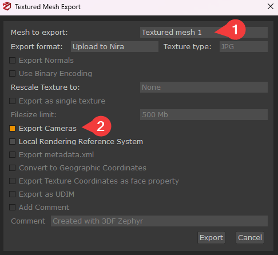Viewport: 278px width, 255px height.
Task: Check Export as single texture
Action: click(x=13, y=101)
